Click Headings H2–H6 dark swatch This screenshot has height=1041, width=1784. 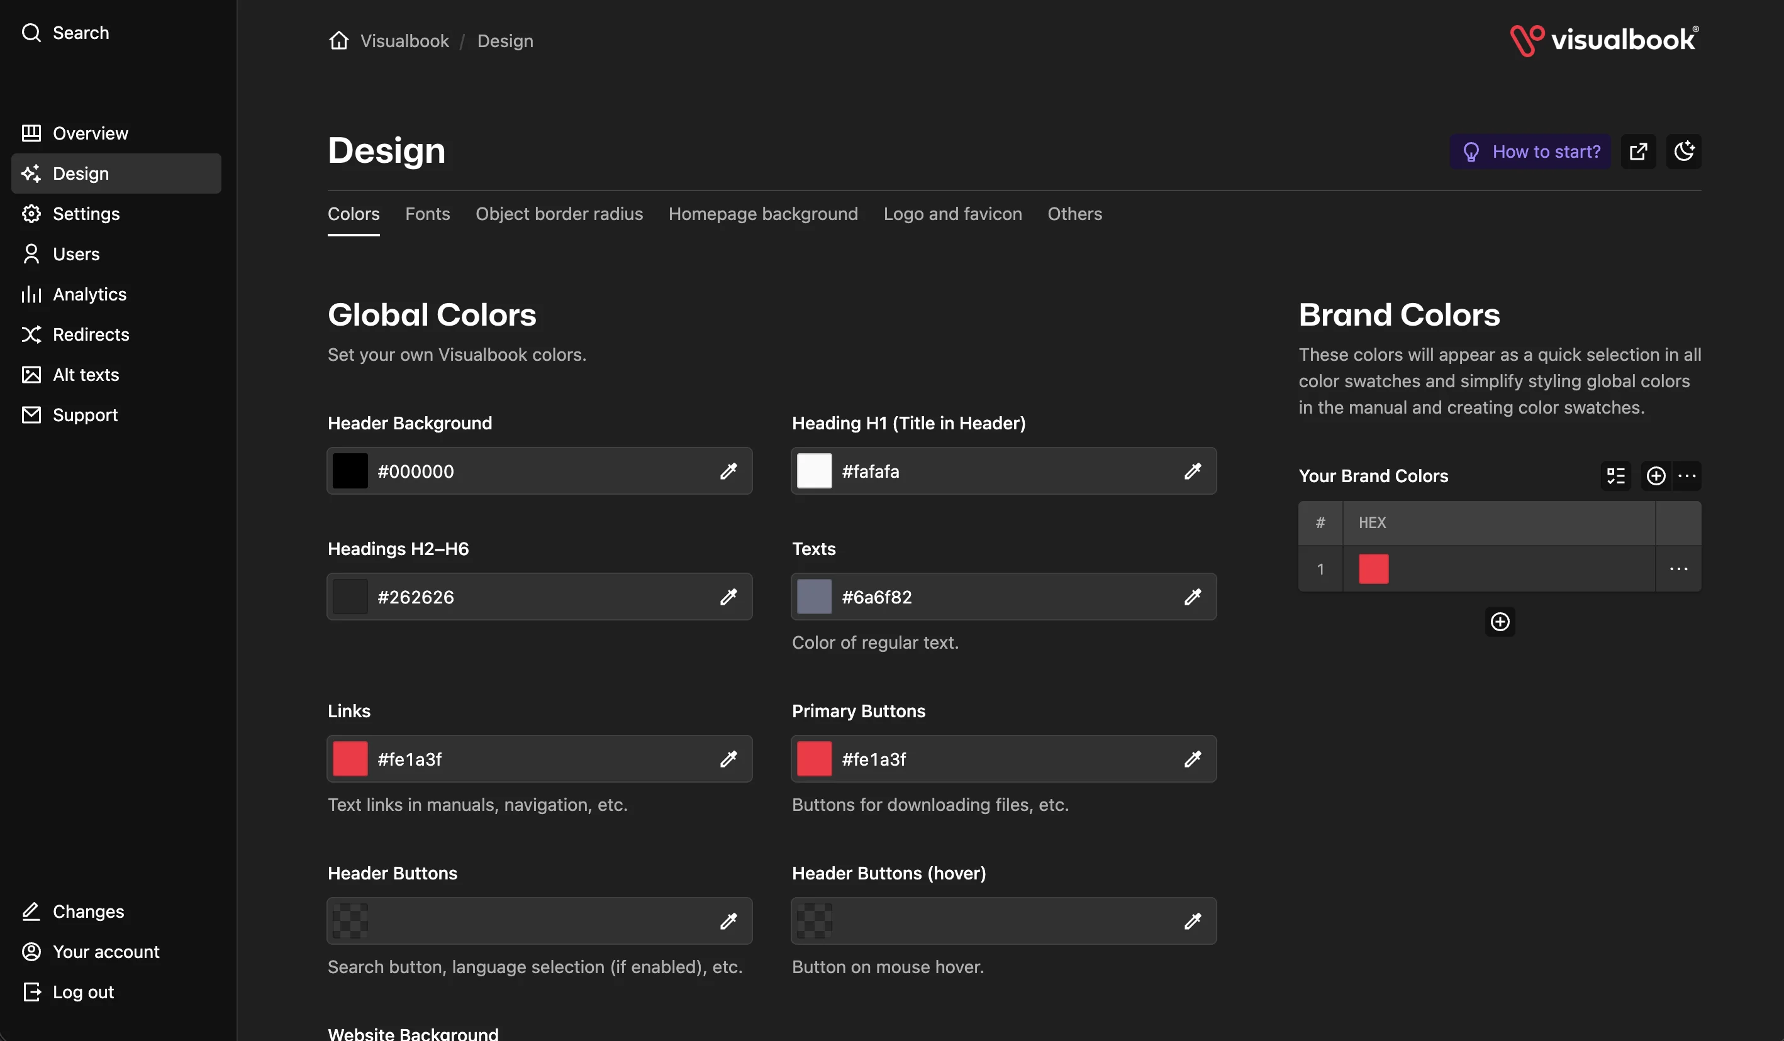(x=350, y=597)
